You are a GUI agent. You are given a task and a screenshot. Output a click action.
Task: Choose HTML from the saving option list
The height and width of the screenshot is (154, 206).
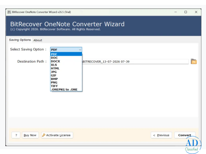[x=66, y=68]
